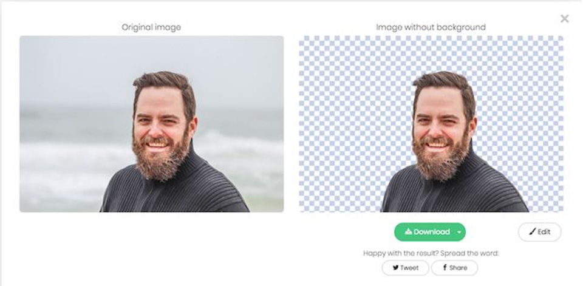Select the background-removed image preview
583x286 pixels.
pyautogui.click(x=431, y=124)
